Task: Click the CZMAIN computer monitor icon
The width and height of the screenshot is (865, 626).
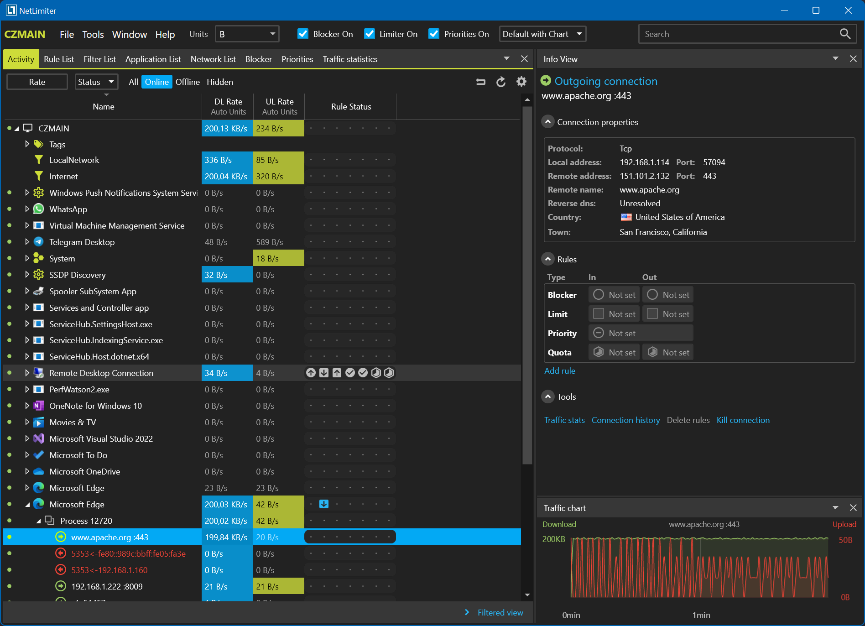Action: [28, 128]
